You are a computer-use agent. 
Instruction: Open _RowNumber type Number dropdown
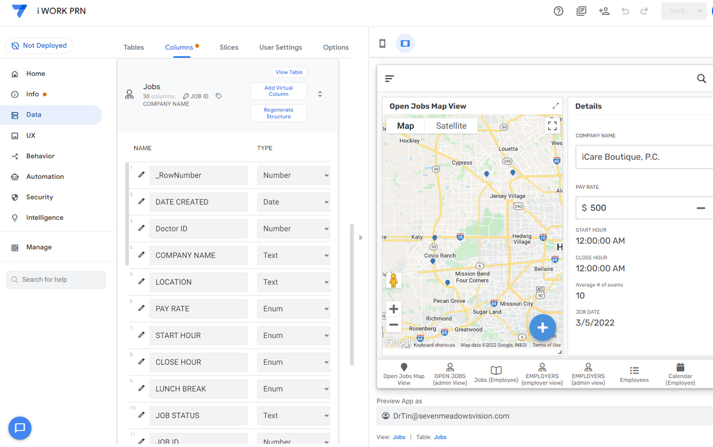[294, 175]
